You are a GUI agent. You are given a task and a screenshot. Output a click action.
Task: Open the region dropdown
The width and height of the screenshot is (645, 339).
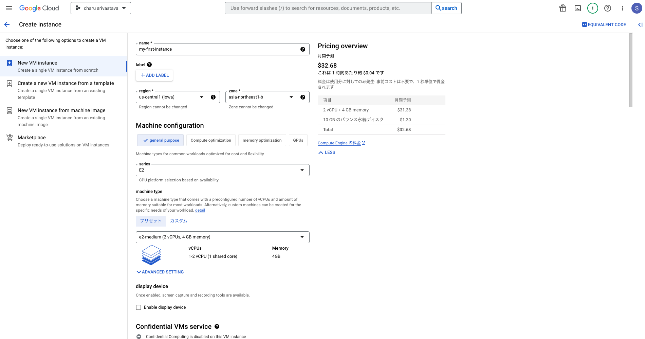click(201, 97)
